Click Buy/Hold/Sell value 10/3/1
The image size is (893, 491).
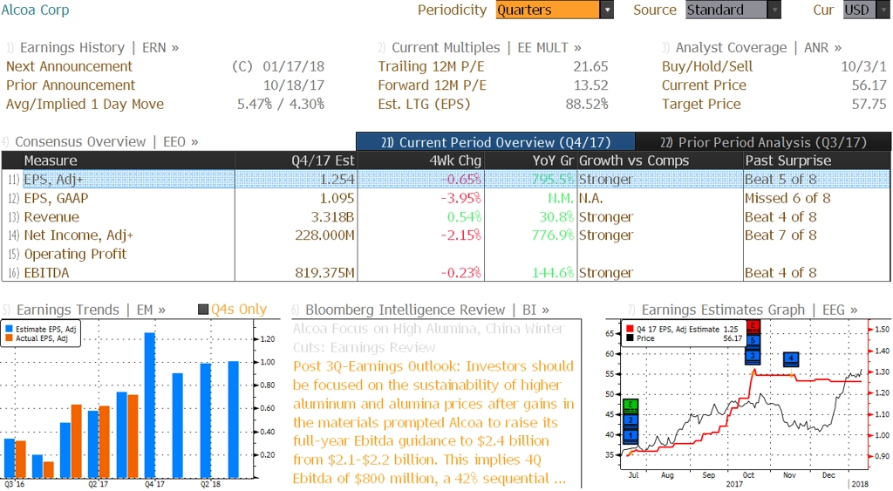pyautogui.click(x=864, y=66)
